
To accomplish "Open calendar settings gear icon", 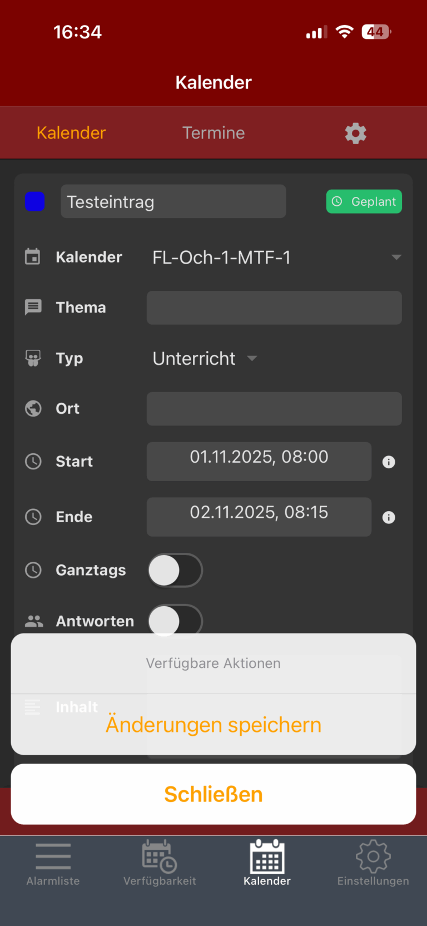I will (x=355, y=133).
